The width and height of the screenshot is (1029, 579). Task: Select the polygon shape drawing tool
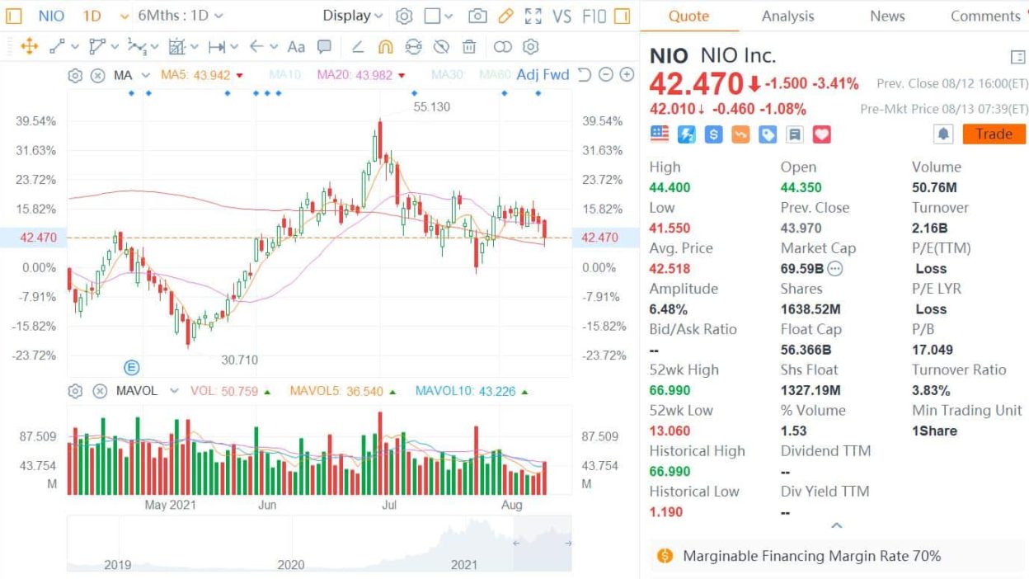tap(96, 47)
